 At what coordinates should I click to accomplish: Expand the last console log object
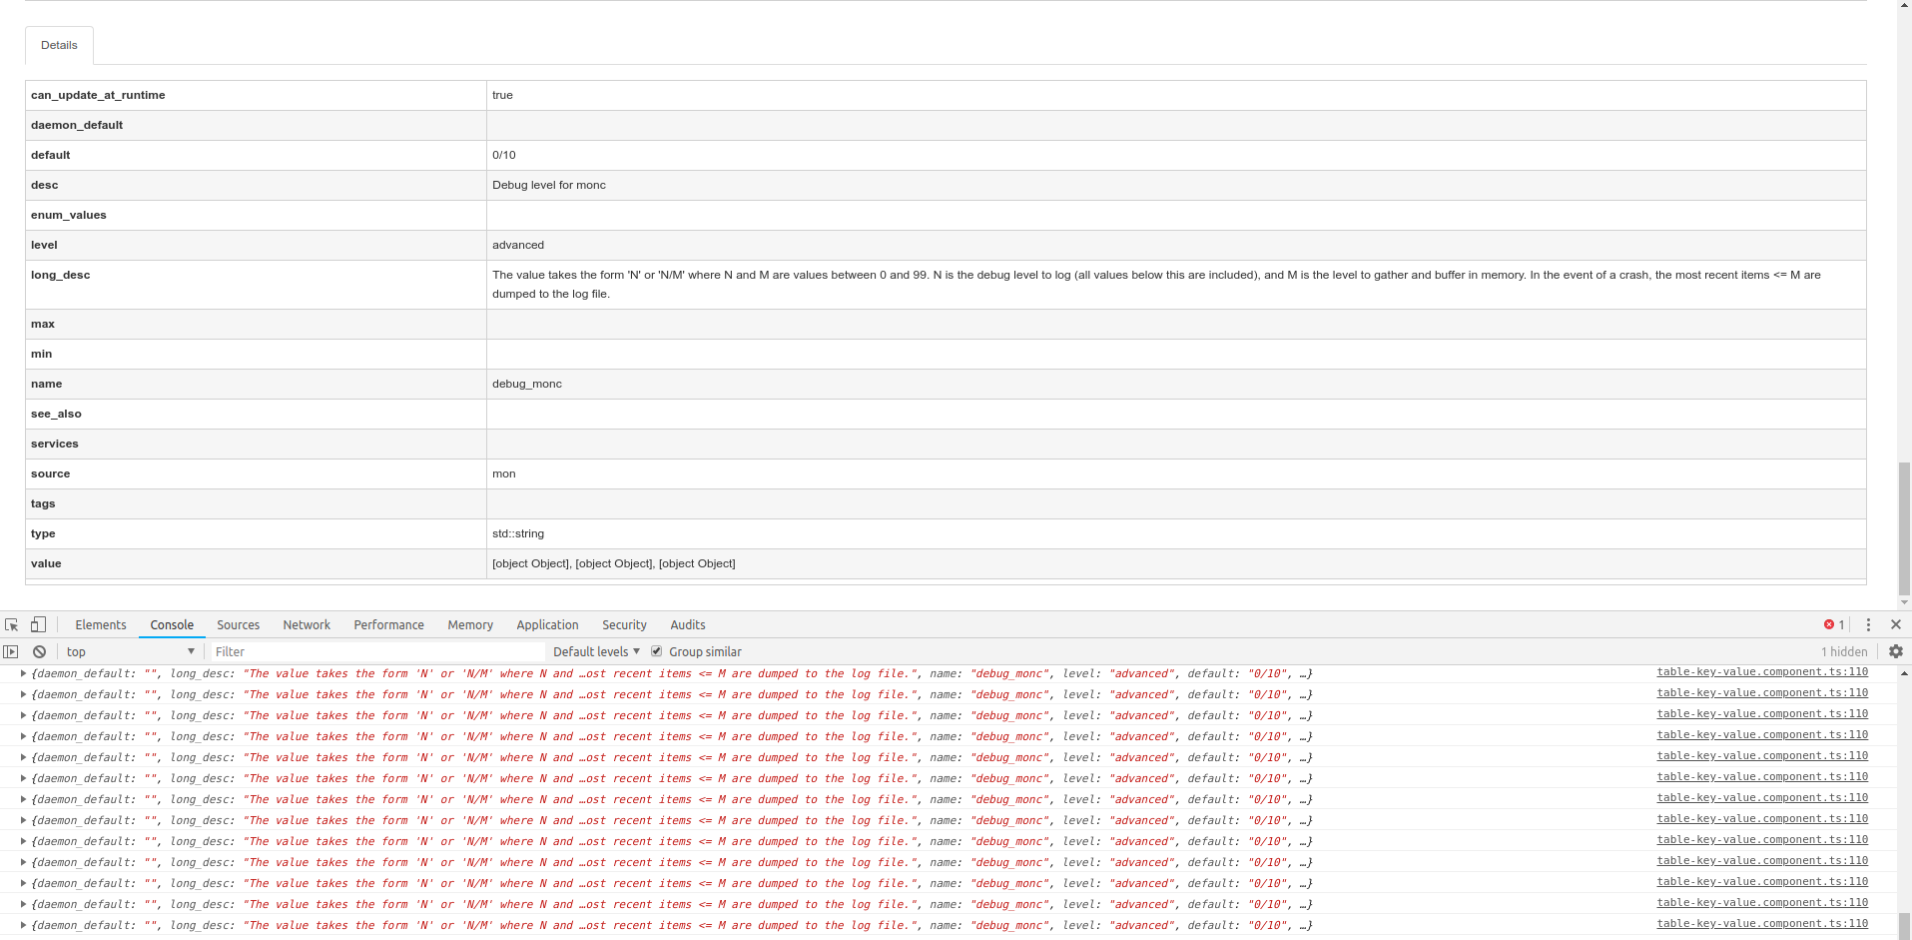[x=23, y=925]
